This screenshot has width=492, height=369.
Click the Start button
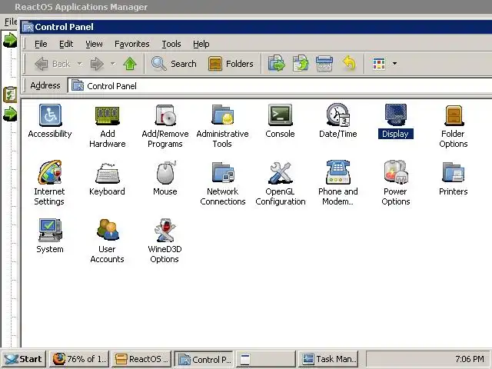pos(24,359)
